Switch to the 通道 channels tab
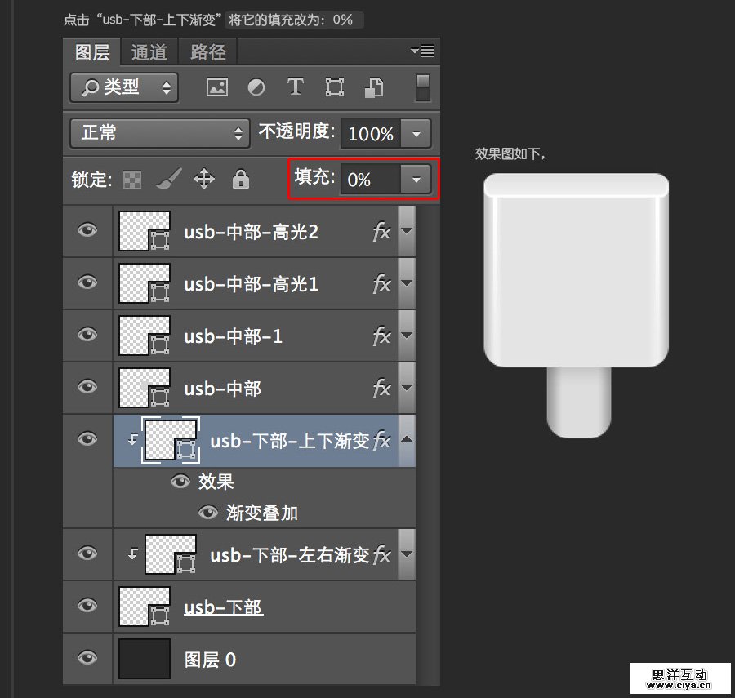 point(149,52)
